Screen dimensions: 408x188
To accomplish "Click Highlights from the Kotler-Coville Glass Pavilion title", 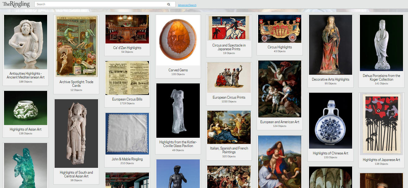I will pyautogui.click(x=178, y=144).
